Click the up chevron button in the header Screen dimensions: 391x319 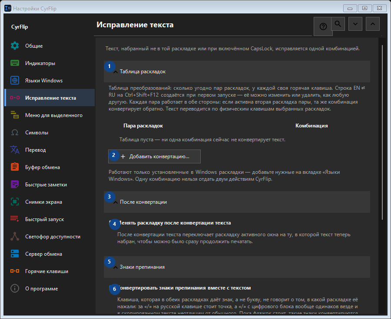373,24
